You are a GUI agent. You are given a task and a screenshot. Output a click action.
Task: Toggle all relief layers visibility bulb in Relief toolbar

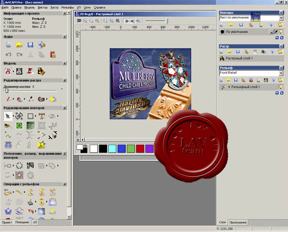tap(280, 80)
